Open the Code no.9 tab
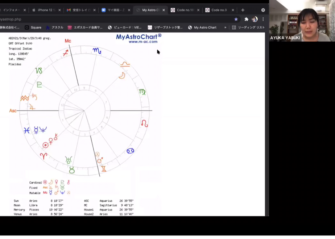Screen dimensions: 335x239 click(219, 10)
